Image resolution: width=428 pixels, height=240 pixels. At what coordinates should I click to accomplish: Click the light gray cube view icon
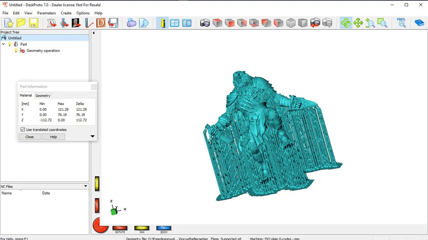[x=291, y=23]
